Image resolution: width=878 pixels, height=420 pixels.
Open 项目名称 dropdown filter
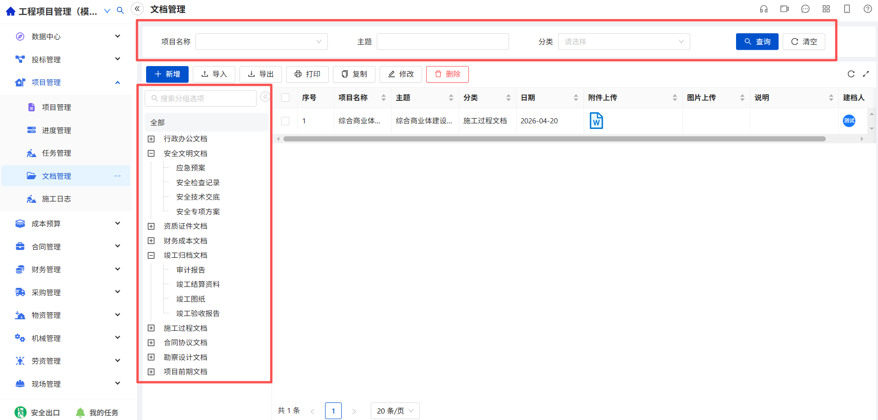(x=262, y=42)
